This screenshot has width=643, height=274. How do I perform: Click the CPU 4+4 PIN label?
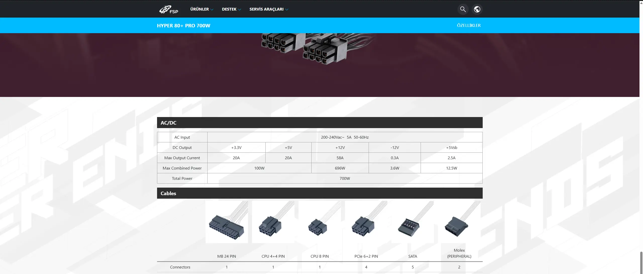point(273,256)
